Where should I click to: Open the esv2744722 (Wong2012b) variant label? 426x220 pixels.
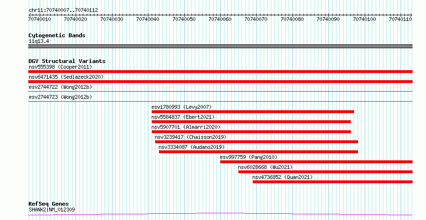coord(60,87)
